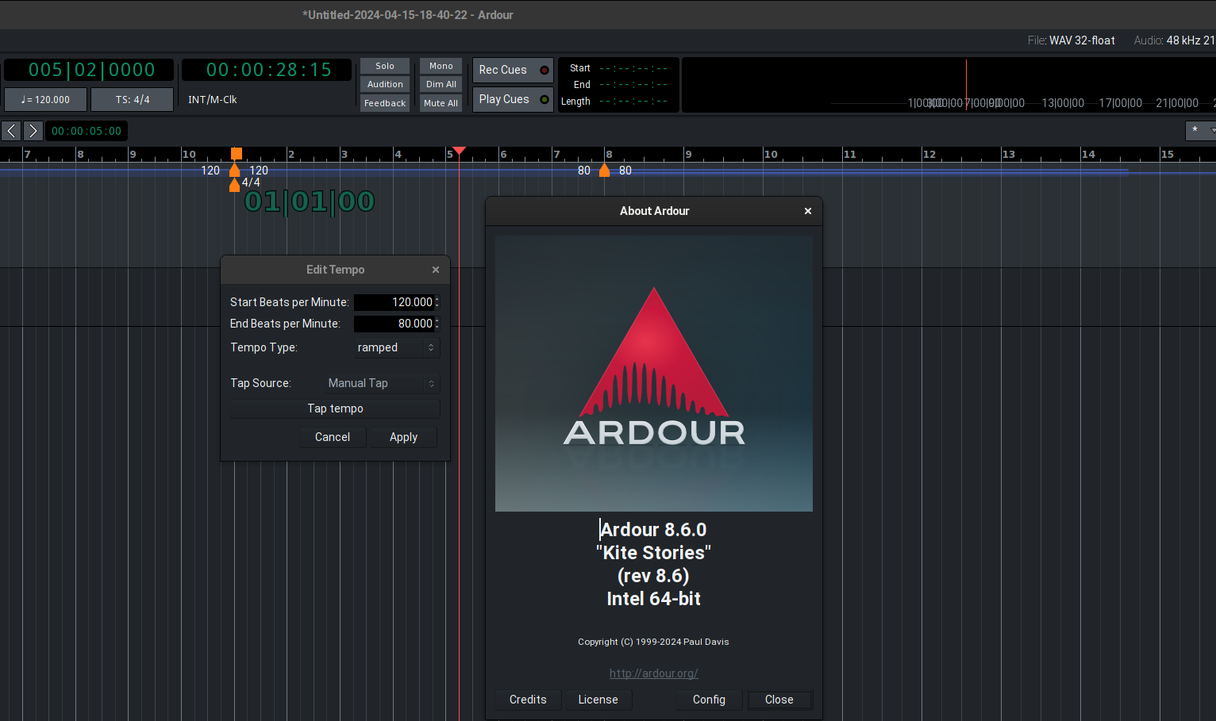Image resolution: width=1216 pixels, height=721 pixels.
Task: Click the orange tempo marker at 80 BPM
Action: pyautogui.click(x=605, y=171)
